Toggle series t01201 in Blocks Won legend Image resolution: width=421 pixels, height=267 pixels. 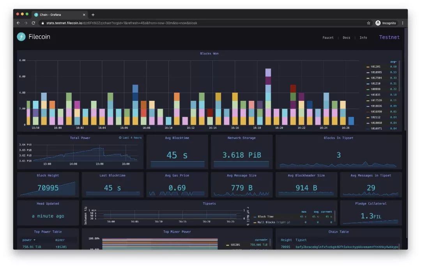pos(375,67)
